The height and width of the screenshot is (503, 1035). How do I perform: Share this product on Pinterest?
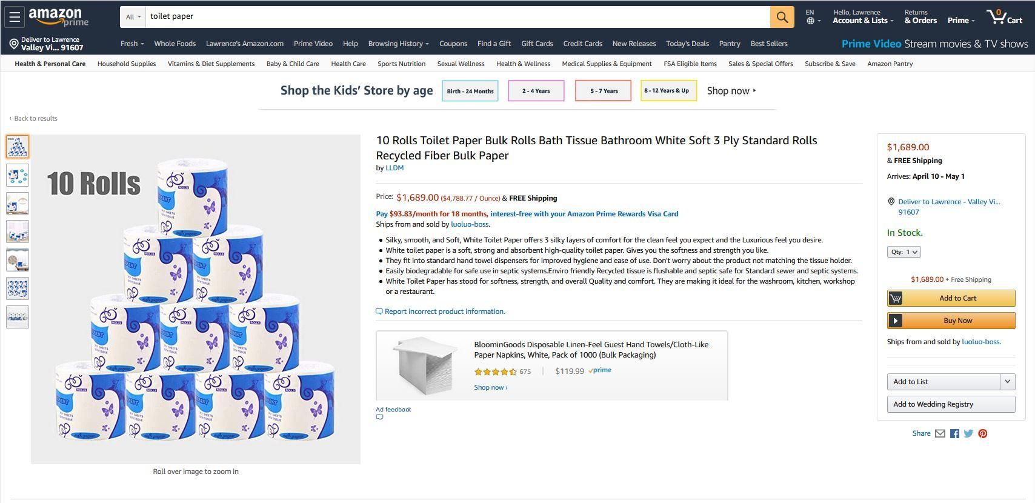[x=982, y=433]
